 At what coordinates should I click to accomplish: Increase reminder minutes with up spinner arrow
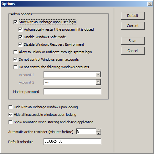pyautogui.click(x=99, y=130)
